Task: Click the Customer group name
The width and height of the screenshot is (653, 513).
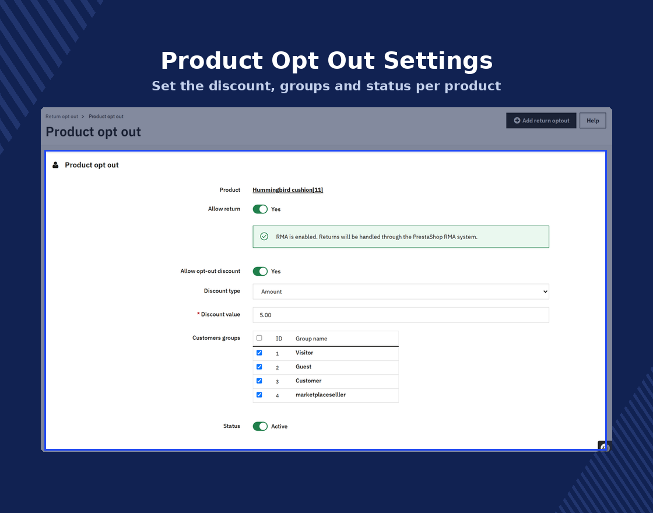Action: click(308, 381)
